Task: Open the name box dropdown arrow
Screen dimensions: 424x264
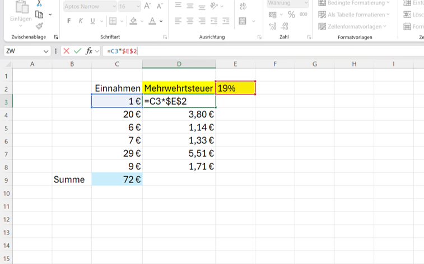Action: point(46,51)
